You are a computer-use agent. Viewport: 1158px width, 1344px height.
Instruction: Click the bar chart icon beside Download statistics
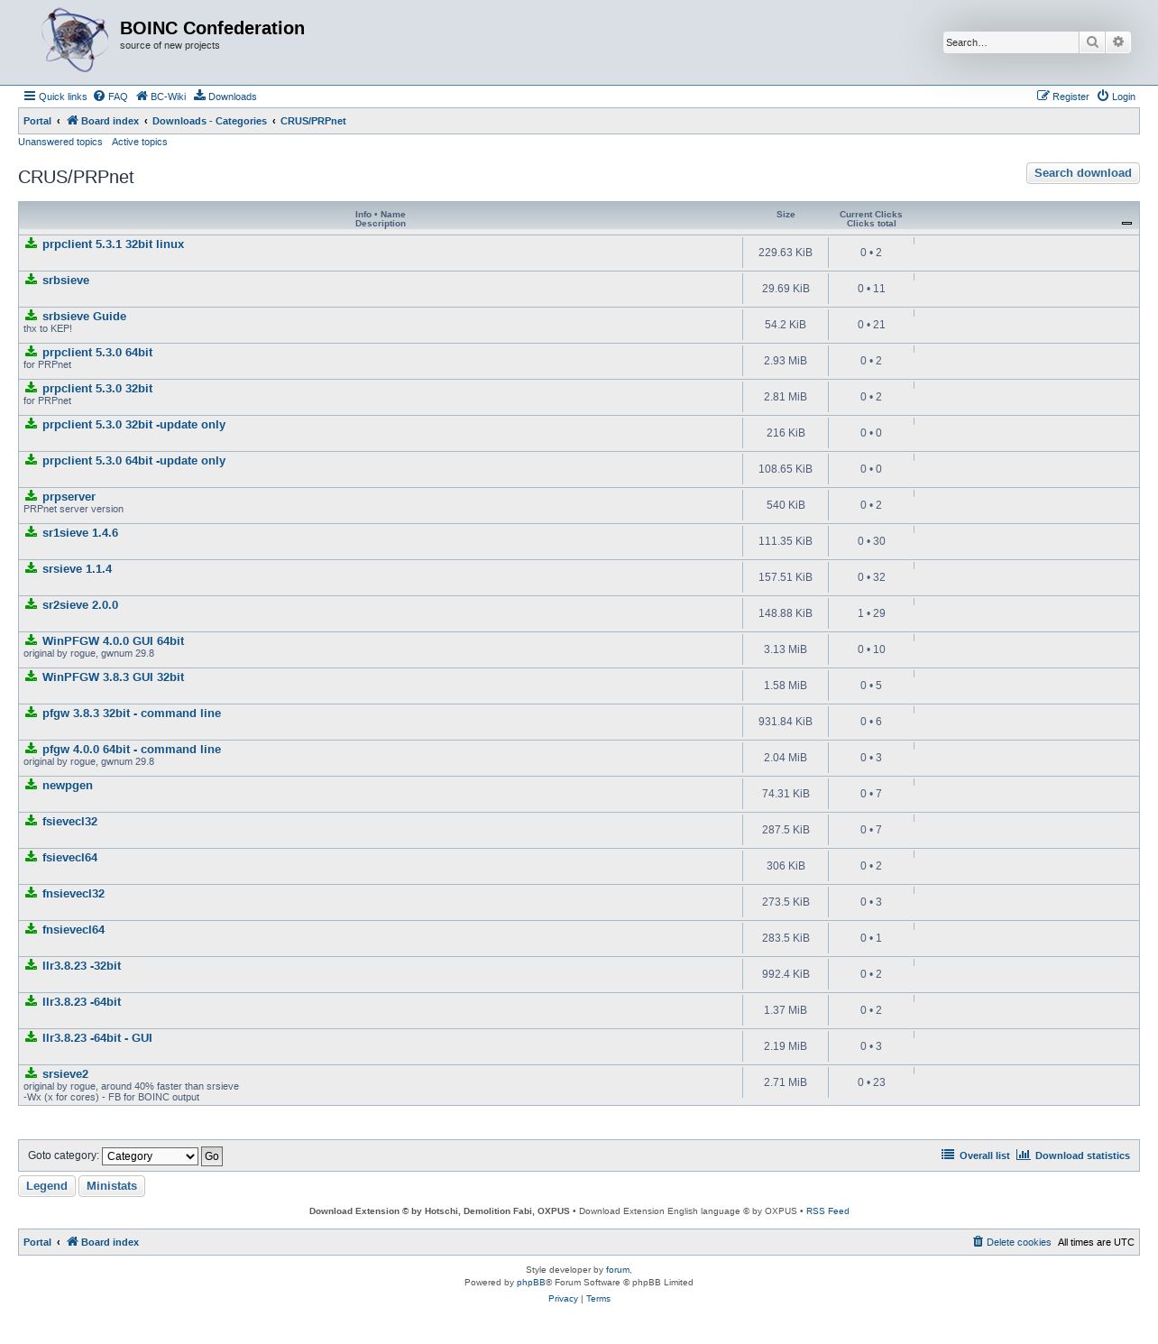click(1023, 1155)
